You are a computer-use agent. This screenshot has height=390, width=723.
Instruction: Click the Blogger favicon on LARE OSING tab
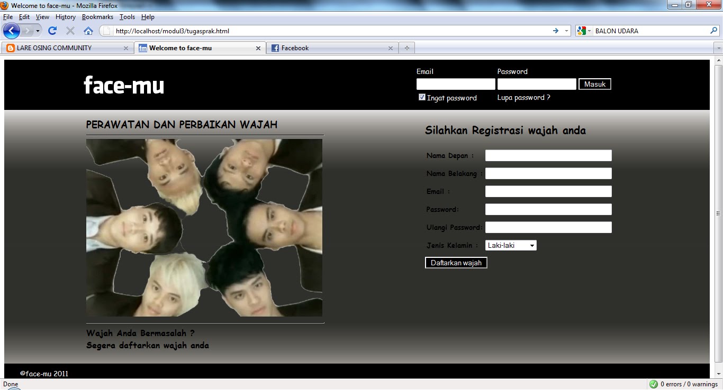pos(11,48)
